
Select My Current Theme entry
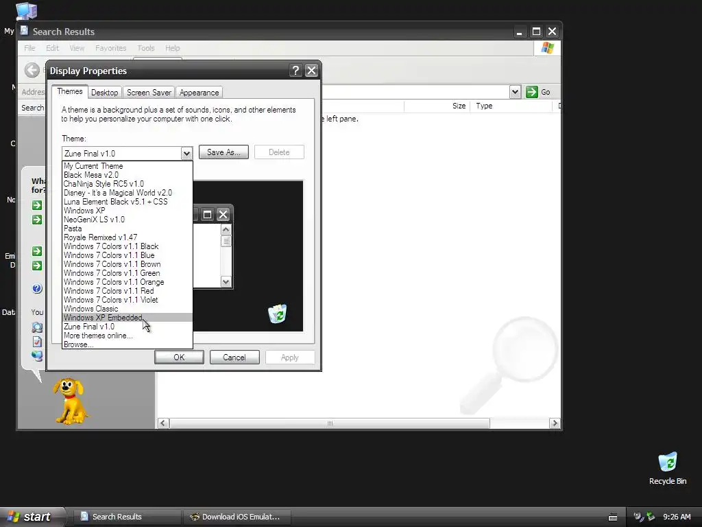pos(127,166)
